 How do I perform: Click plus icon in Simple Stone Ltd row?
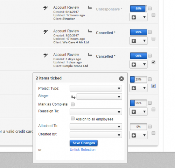click(134, 64)
